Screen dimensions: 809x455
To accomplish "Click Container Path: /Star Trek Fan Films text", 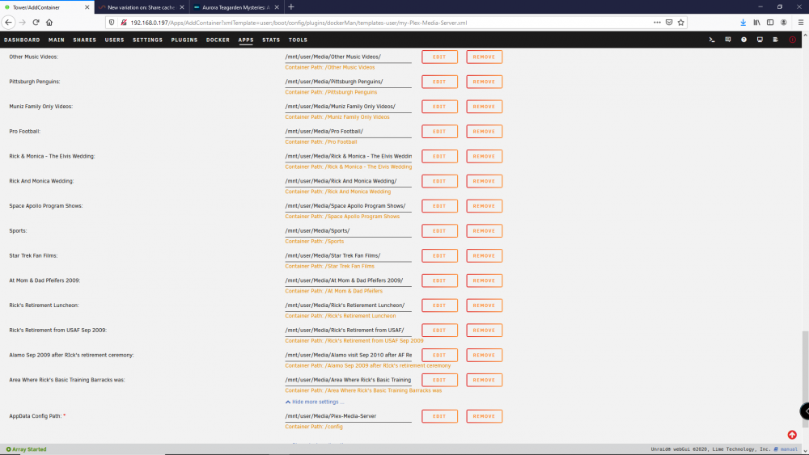I will click(x=330, y=267).
